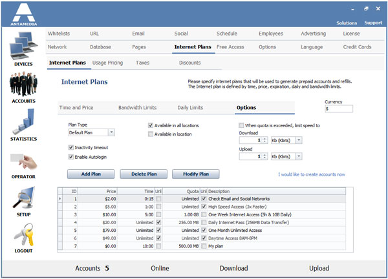Image resolution: width=388 pixels, height=279 pixels.
Task: Open the License tab
Action: pyautogui.click(x=351, y=34)
